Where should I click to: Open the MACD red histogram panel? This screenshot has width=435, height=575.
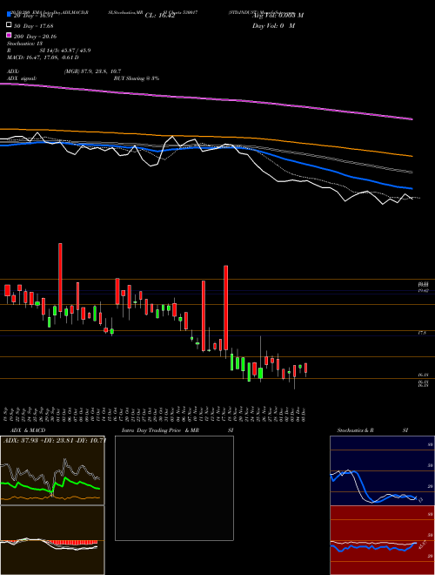52,540
